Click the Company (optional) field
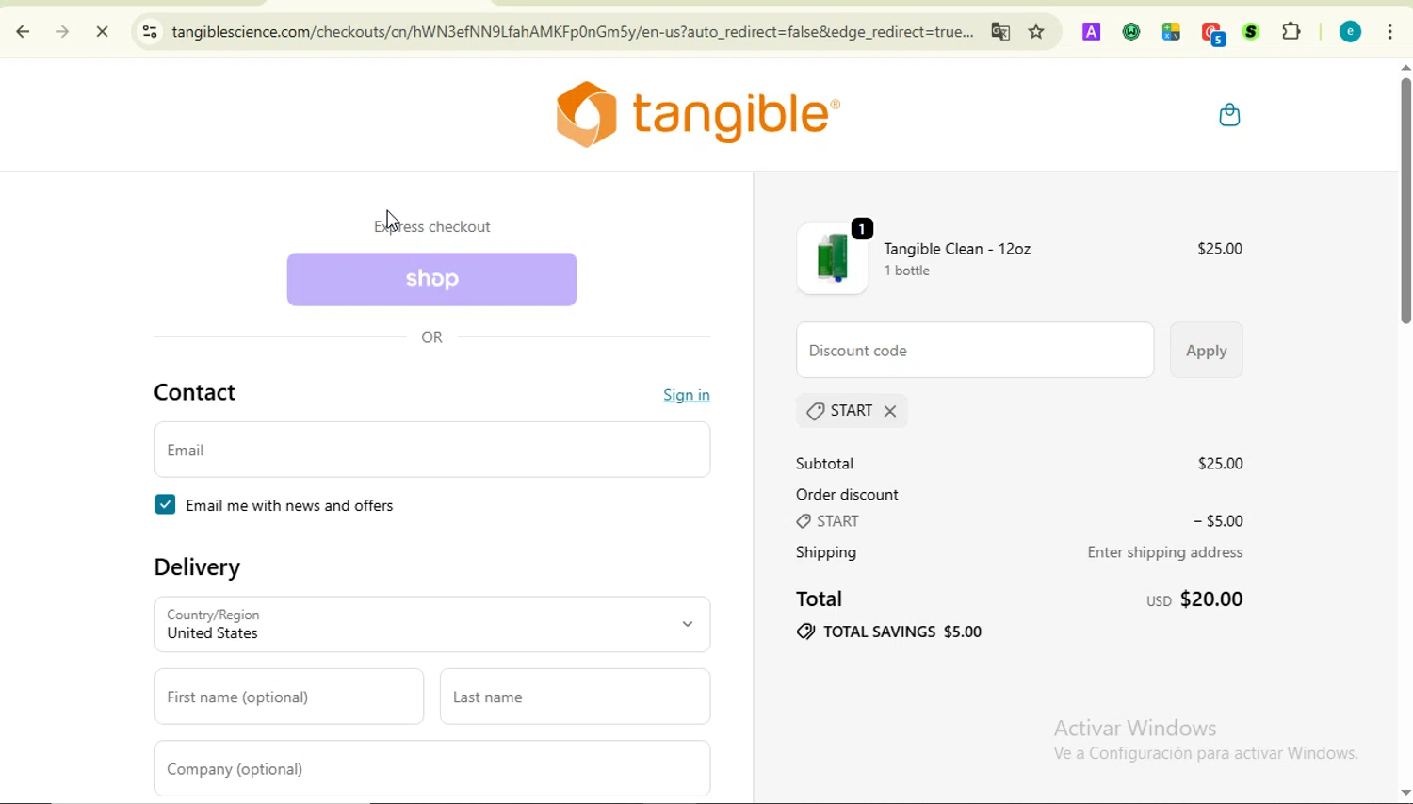The width and height of the screenshot is (1413, 804). pyautogui.click(x=432, y=768)
